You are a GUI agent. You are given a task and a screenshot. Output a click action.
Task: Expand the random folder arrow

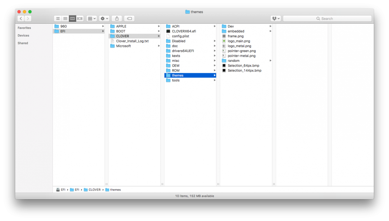coord(270,61)
